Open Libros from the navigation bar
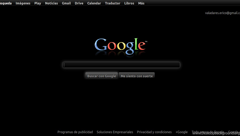 (x=129, y=3)
